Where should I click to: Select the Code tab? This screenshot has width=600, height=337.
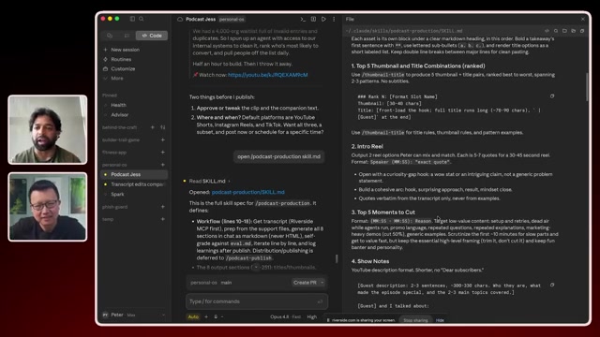pos(152,36)
